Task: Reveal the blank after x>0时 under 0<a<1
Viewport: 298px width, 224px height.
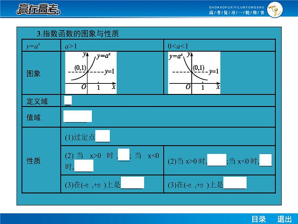Action: coord(217,160)
